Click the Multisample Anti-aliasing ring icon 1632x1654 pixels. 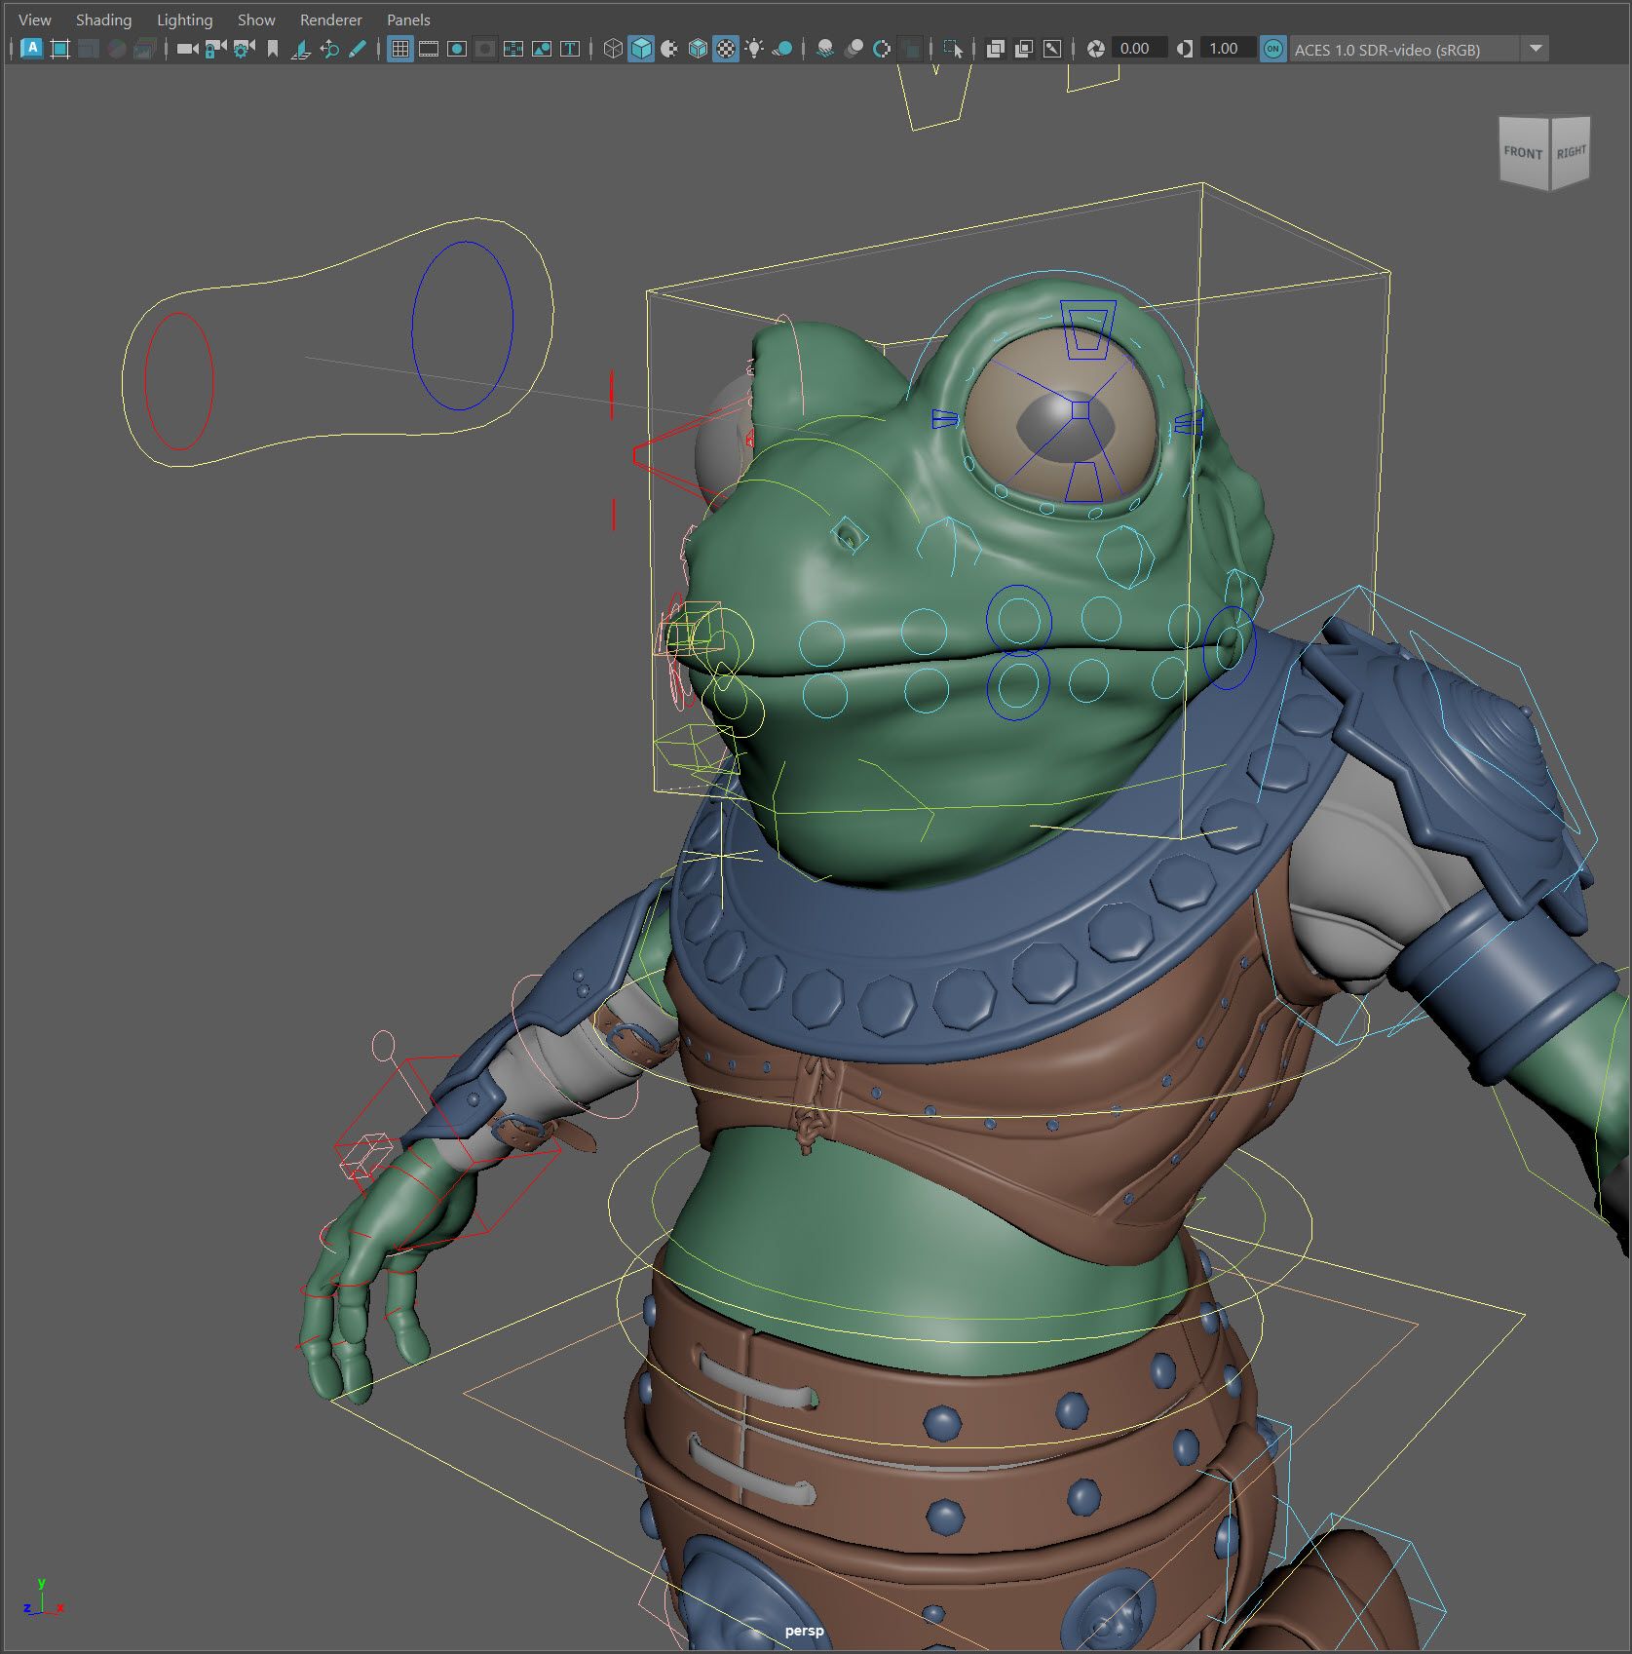pos(882,48)
